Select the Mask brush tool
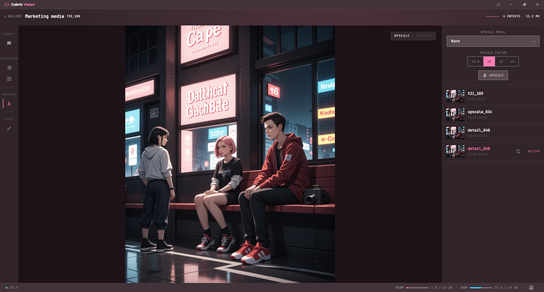 click(x=9, y=128)
